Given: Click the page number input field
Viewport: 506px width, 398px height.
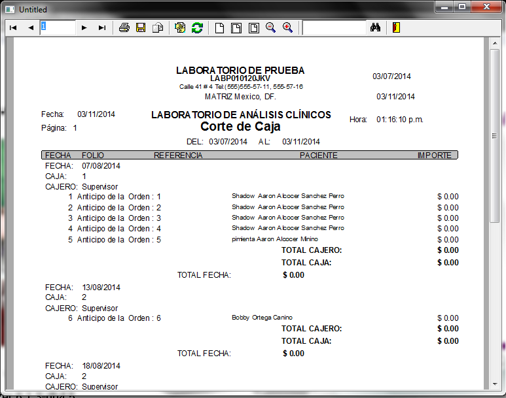Looking at the screenshot, I should tap(58, 27).
